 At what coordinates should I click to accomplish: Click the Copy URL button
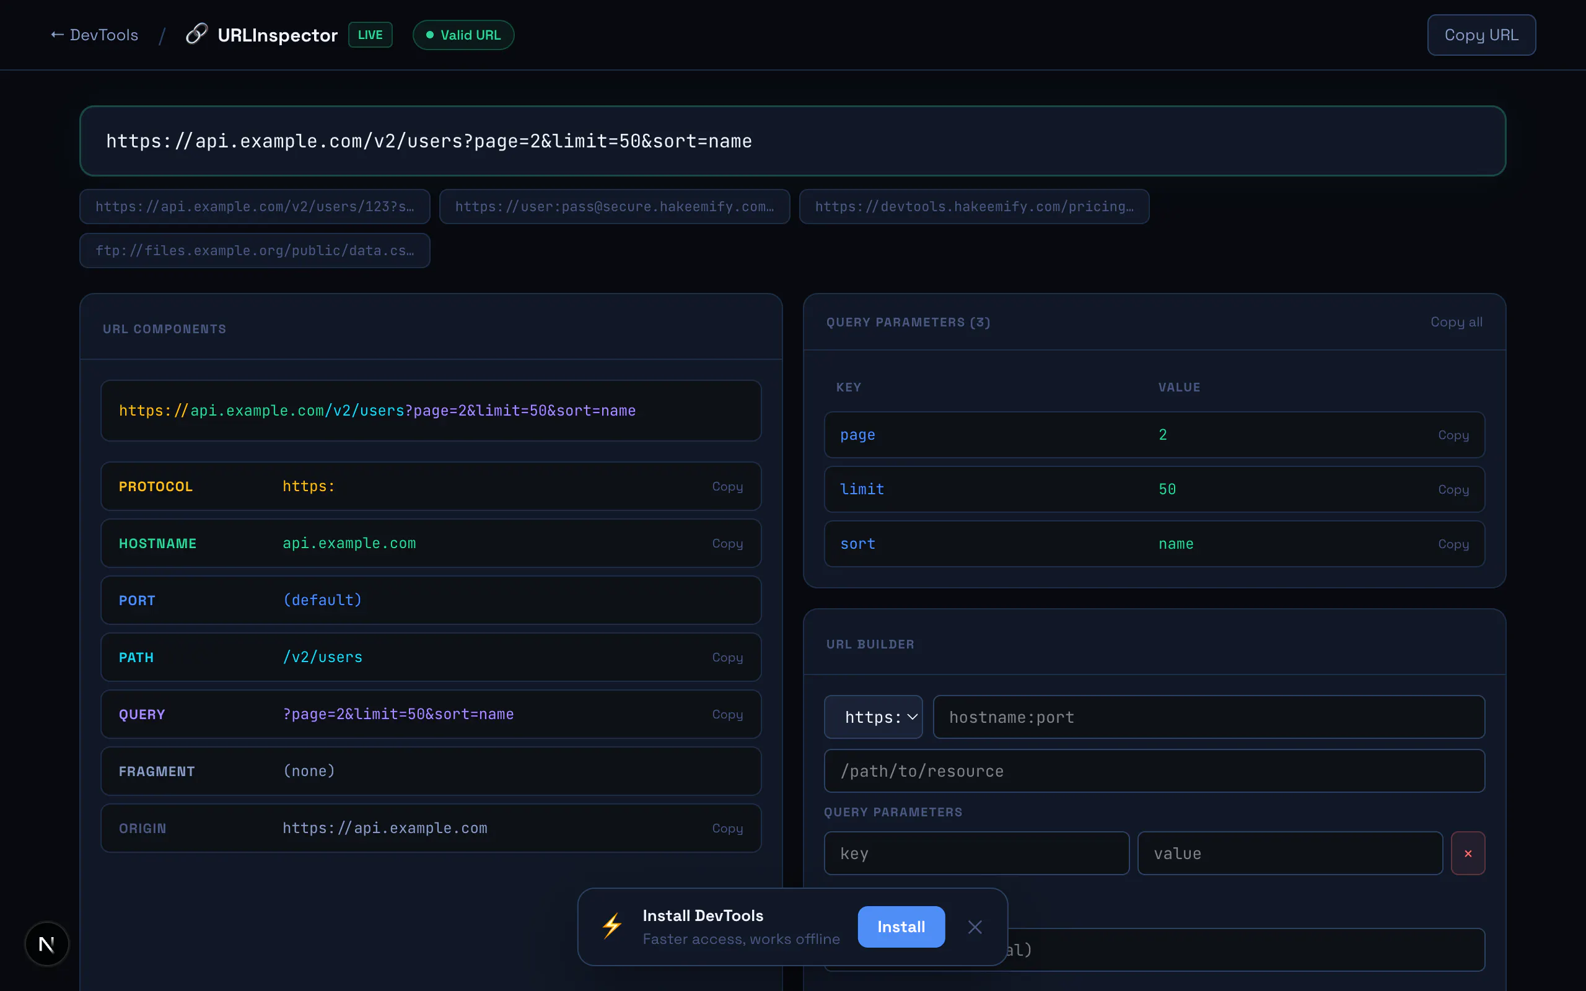coord(1481,35)
